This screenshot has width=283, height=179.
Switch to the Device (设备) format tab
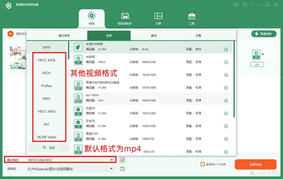coord(198,36)
